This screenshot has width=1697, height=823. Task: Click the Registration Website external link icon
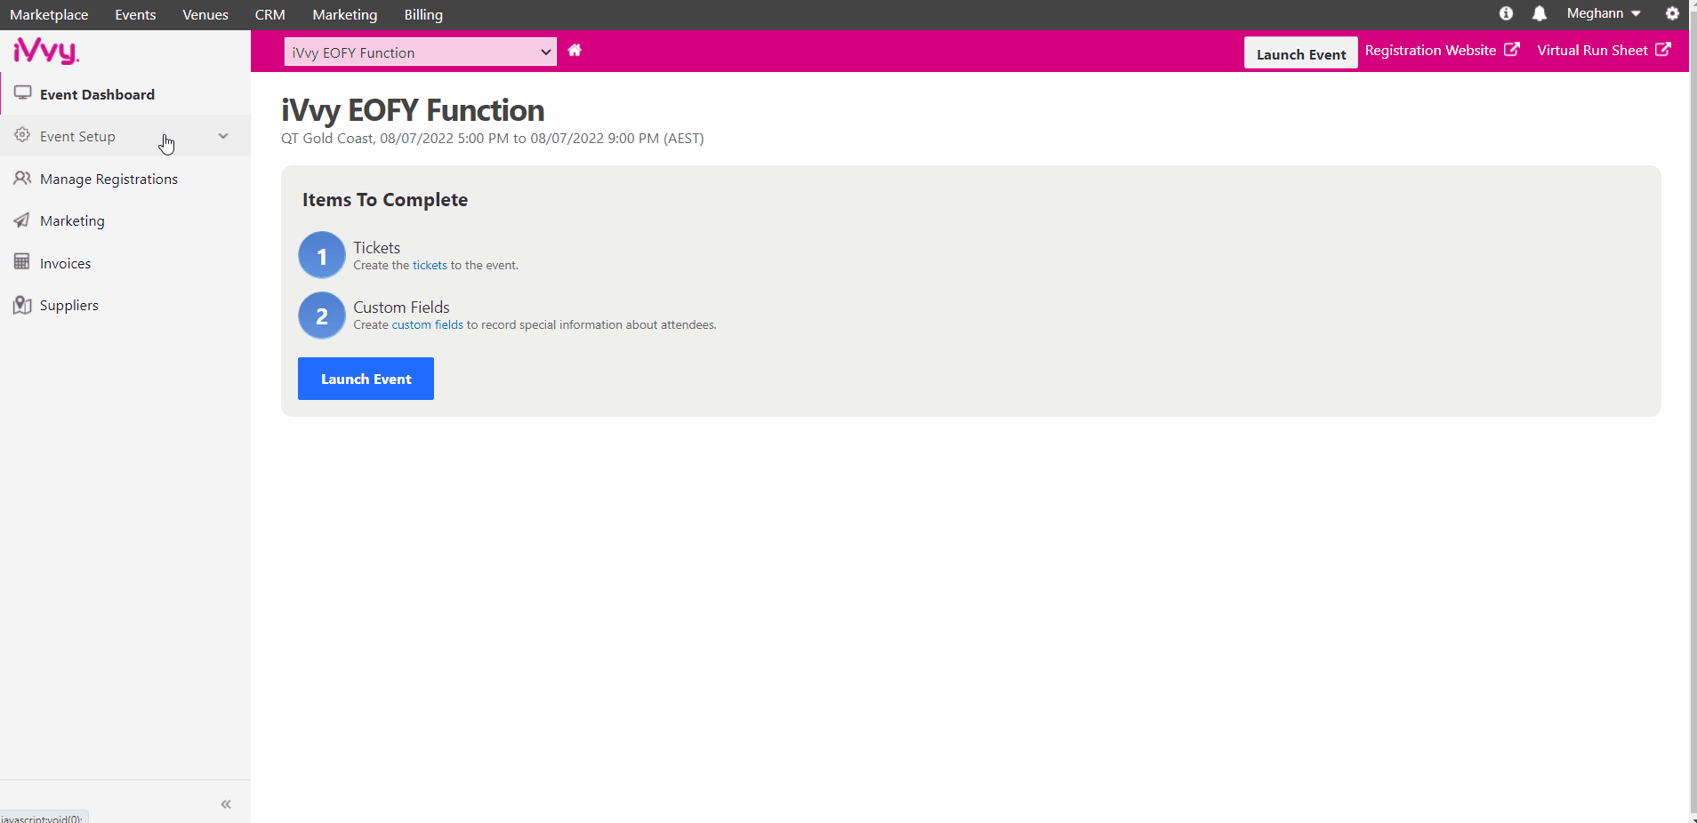click(x=1512, y=50)
